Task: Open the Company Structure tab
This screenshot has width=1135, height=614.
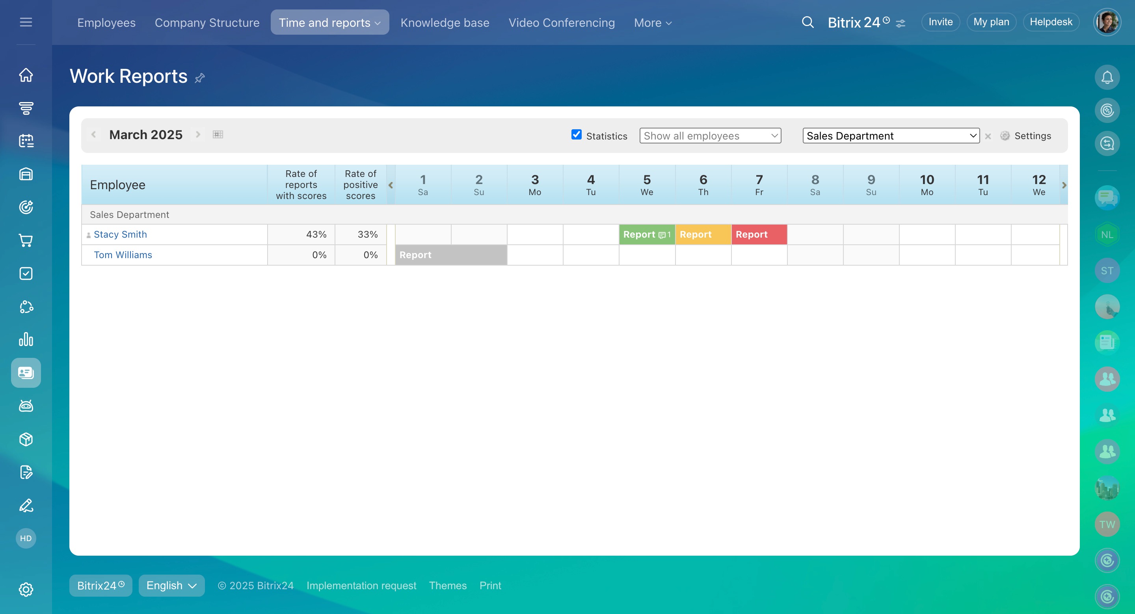Action: coord(207,22)
